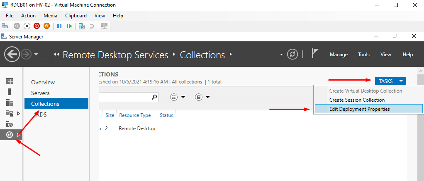Open the File menu

10,16
